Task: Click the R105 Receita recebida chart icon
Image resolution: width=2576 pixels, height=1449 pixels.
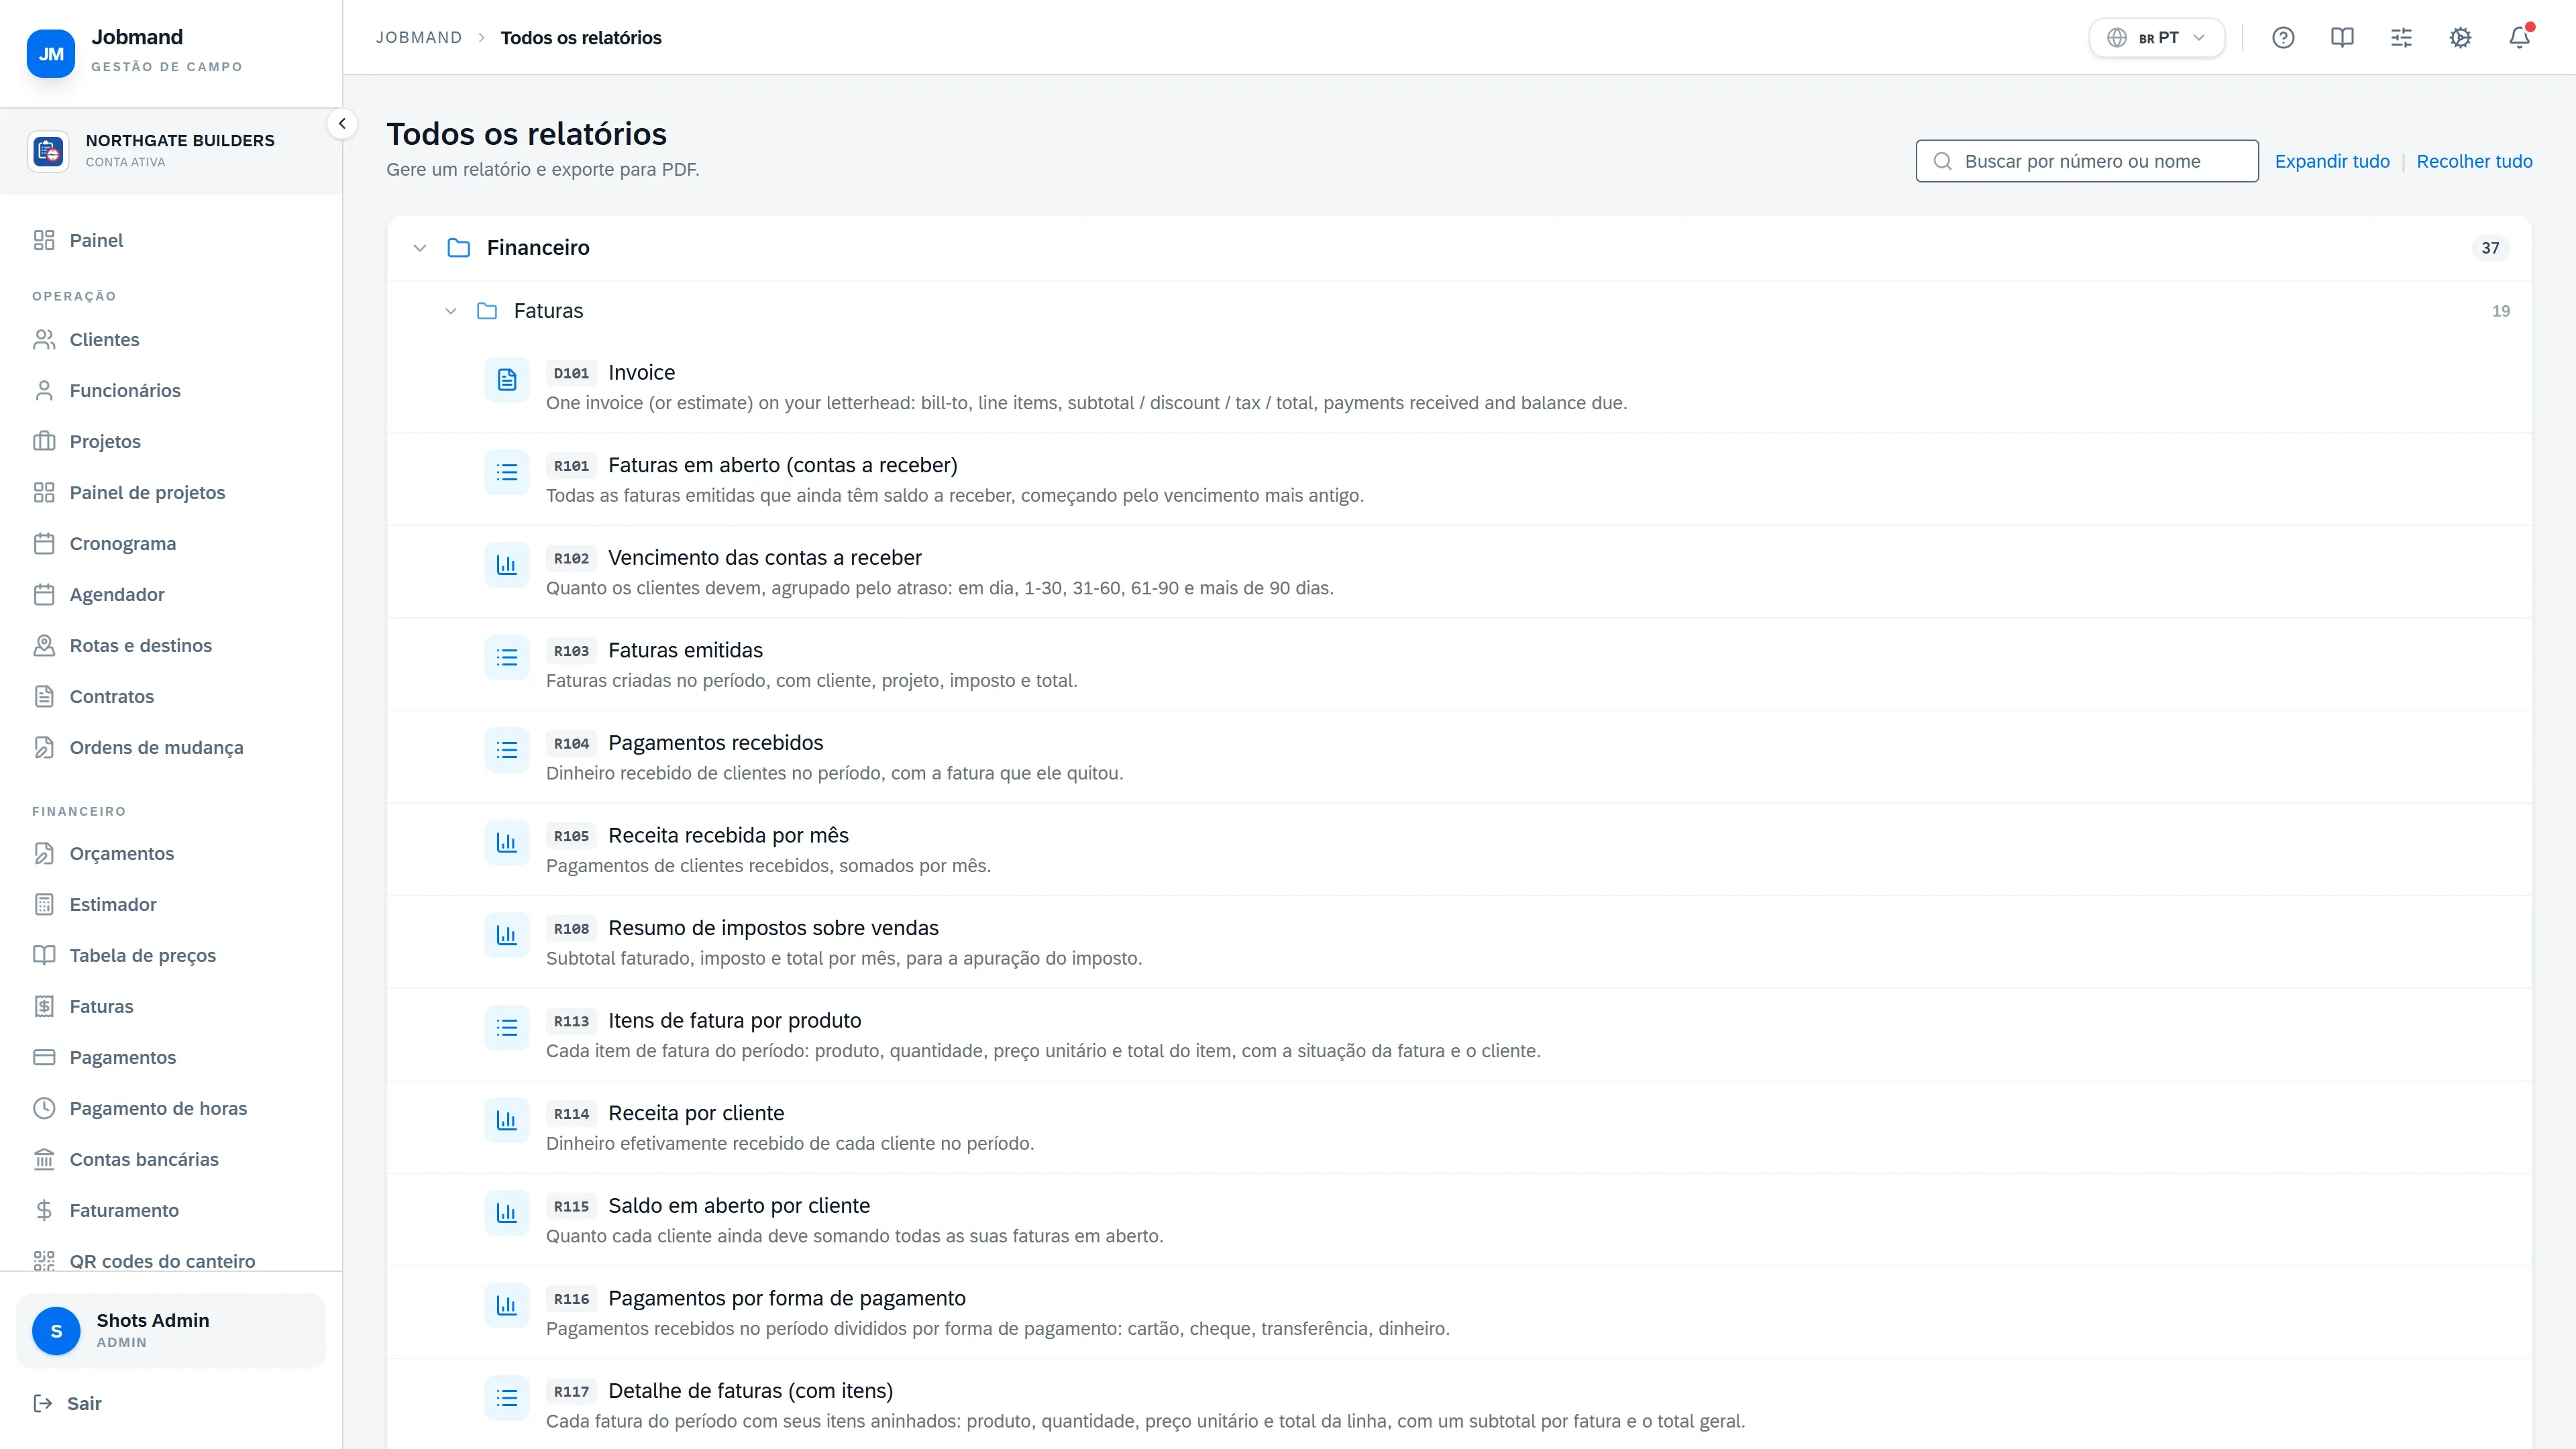Action: pos(507,843)
